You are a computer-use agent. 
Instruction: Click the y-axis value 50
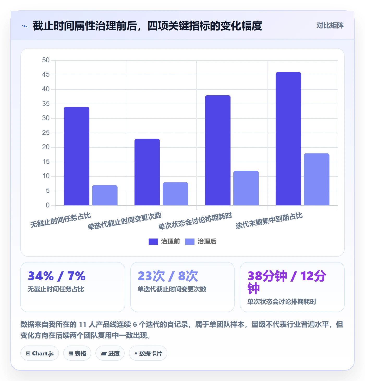coord(46,60)
